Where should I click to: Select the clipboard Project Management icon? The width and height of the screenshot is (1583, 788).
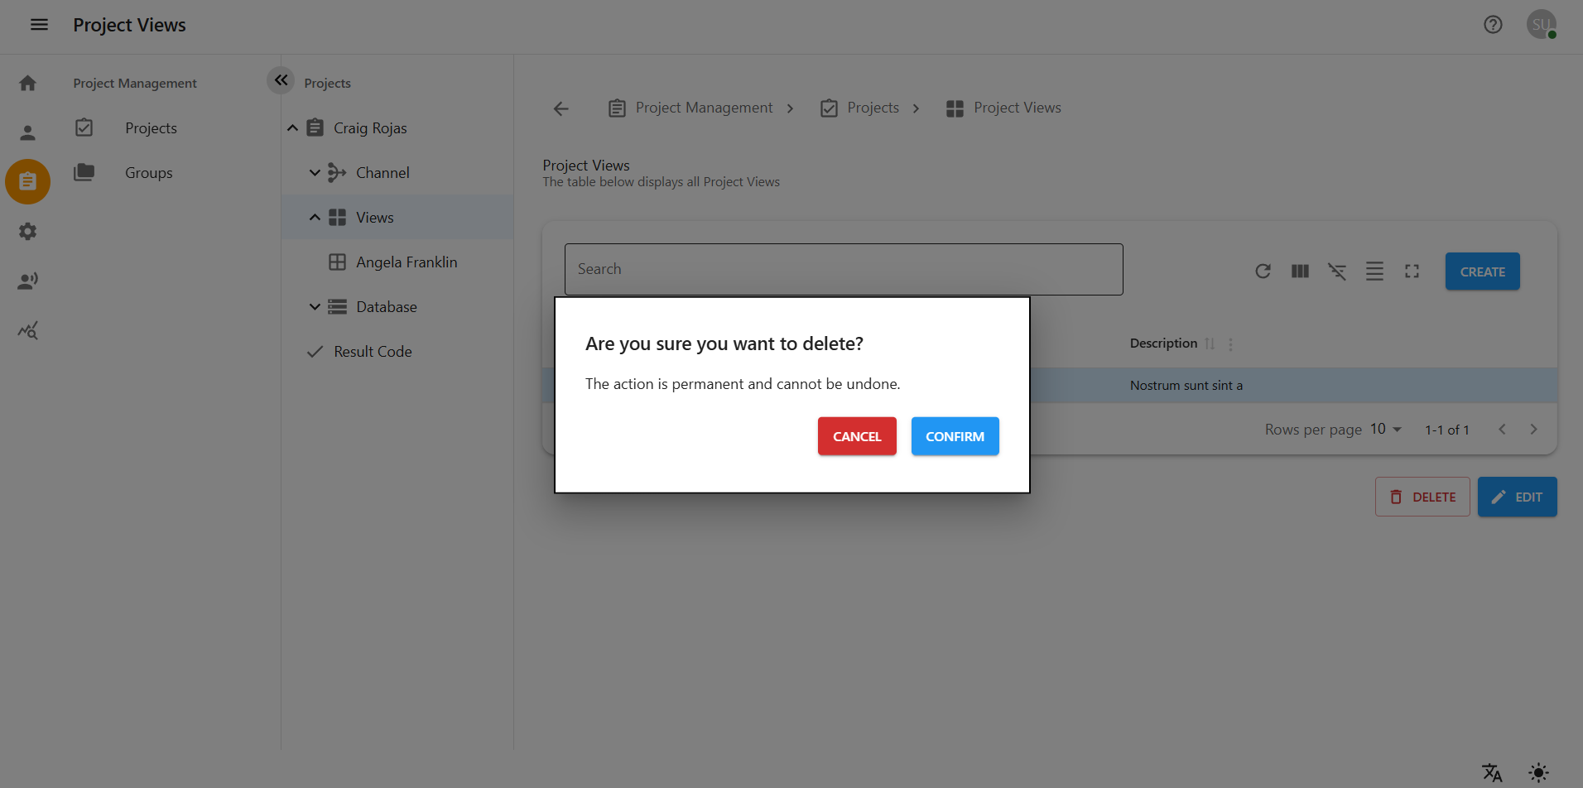pos(27,181)
